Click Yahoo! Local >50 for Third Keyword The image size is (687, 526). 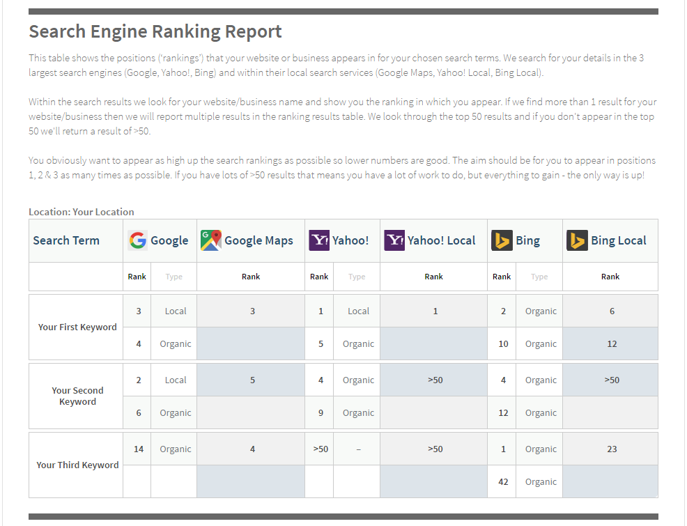point(435,449)
